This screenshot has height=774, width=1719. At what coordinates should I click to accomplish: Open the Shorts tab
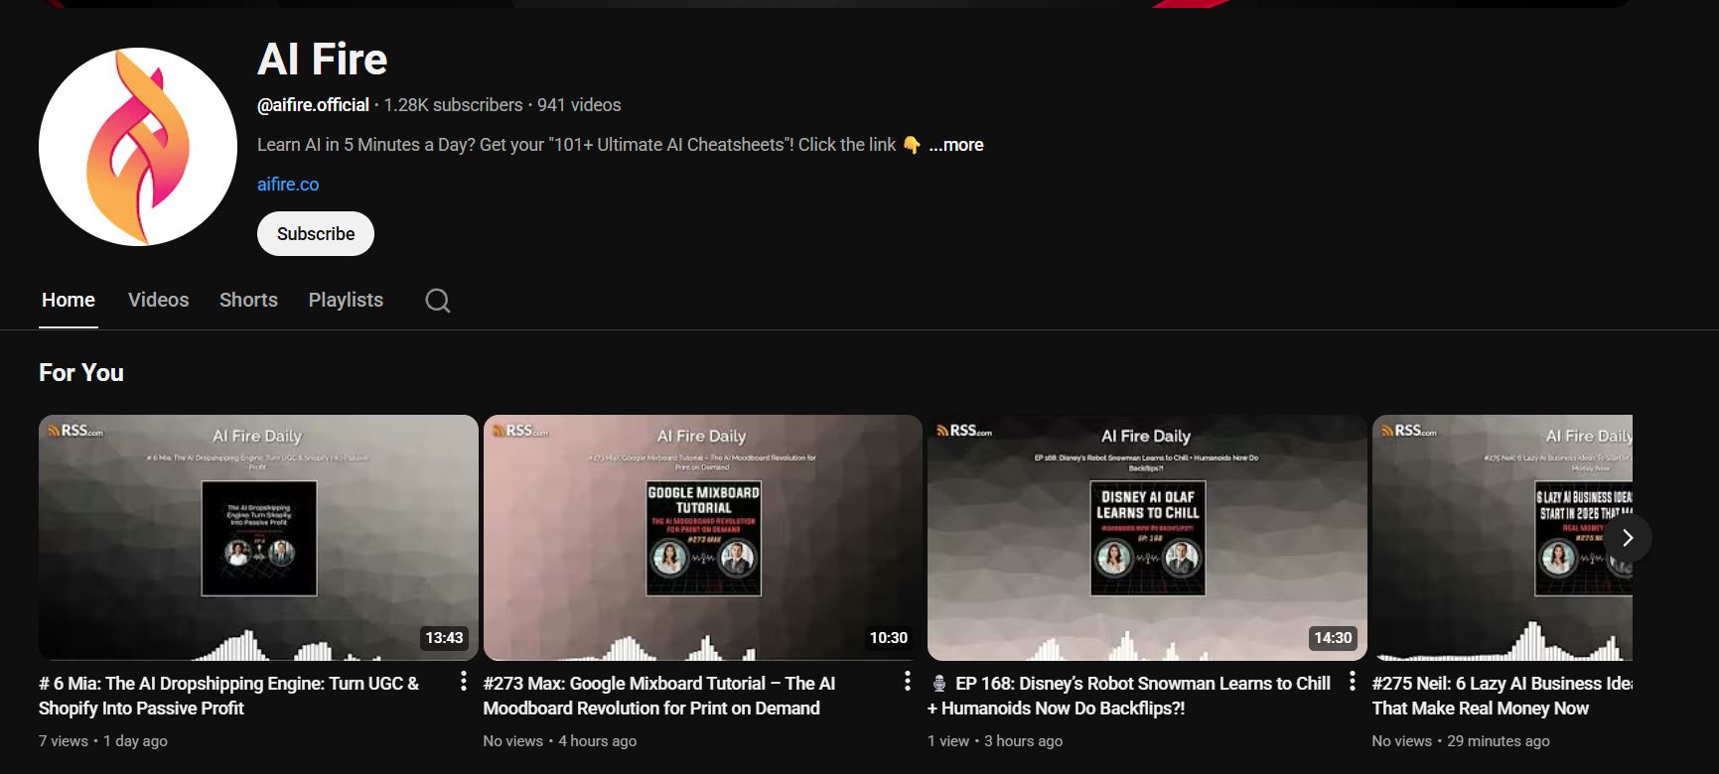[248, 300]
